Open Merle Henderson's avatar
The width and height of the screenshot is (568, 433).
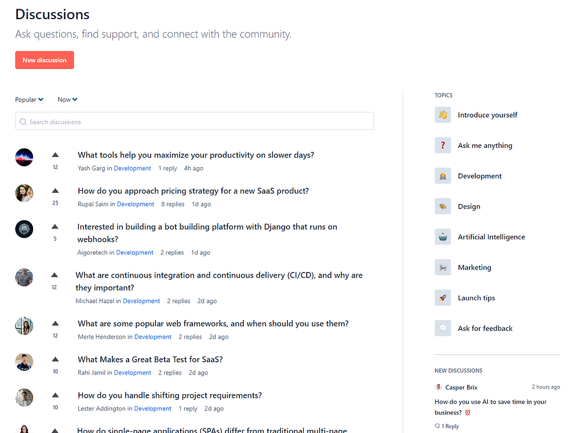pyautogui.click(x=24, y=326)
